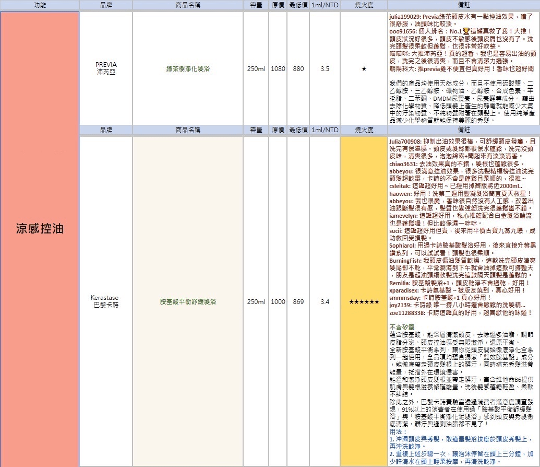Select the PREVIA review notes cell

pos(463,68)
